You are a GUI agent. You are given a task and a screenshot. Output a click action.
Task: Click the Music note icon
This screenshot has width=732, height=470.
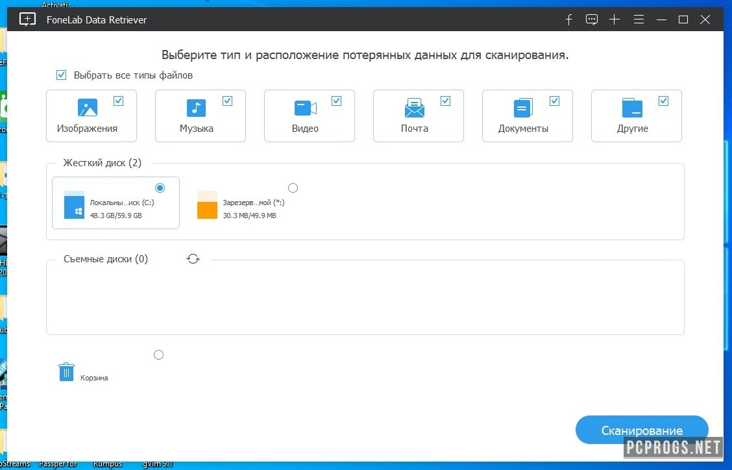(x=196, y=108)
